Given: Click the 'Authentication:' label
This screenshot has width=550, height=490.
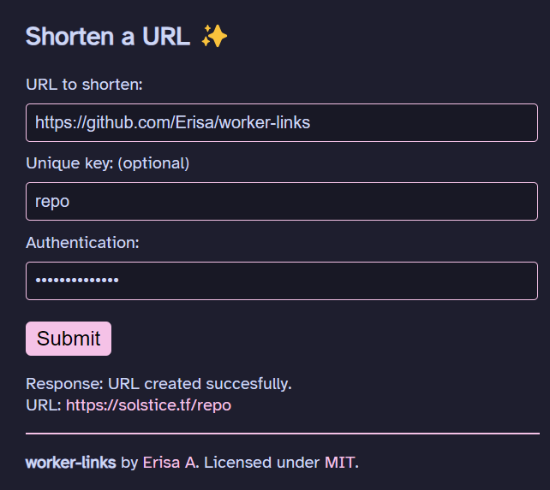Looking at the screenshot, I should (82, 242).
